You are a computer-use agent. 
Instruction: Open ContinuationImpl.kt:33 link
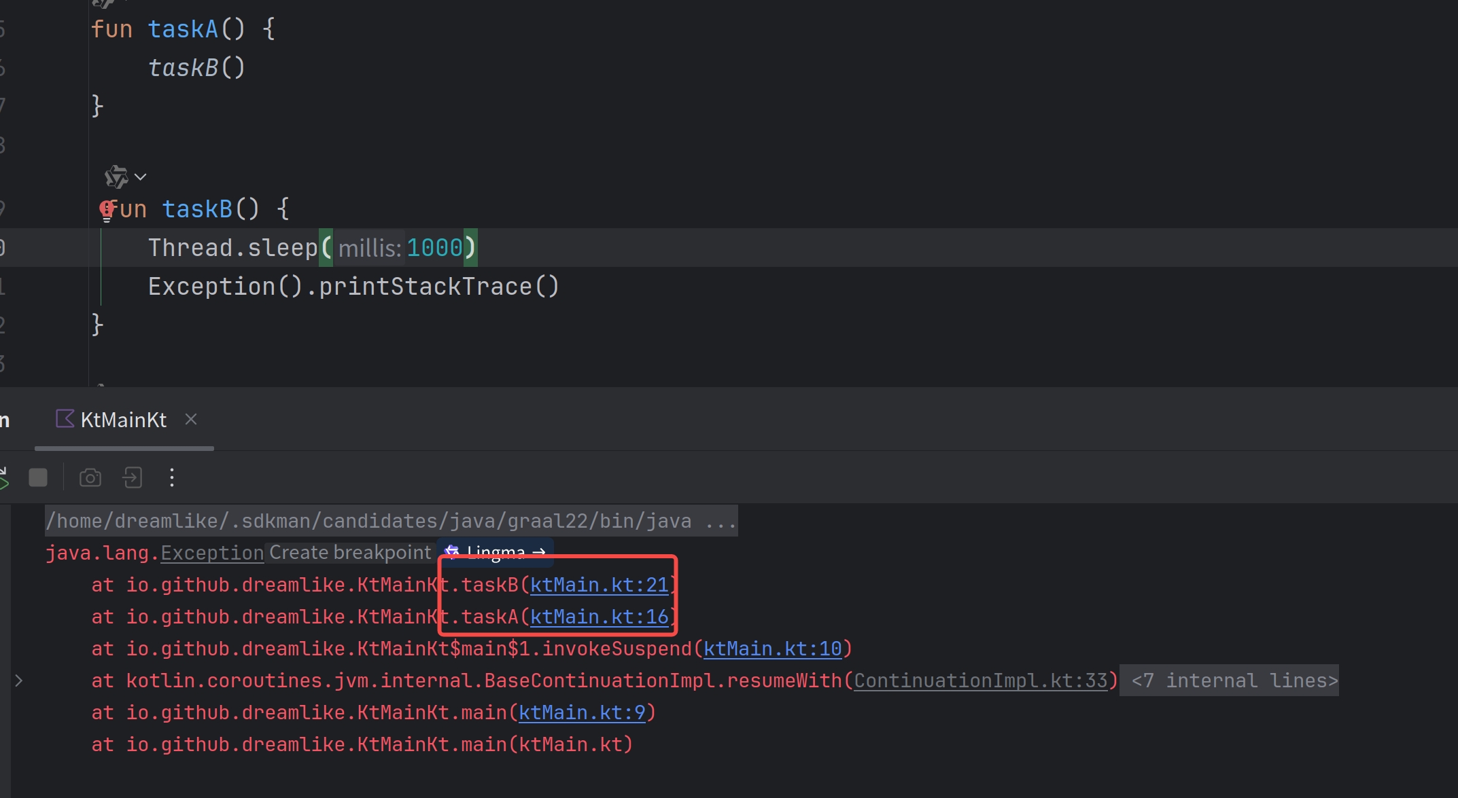pos(981,681)
